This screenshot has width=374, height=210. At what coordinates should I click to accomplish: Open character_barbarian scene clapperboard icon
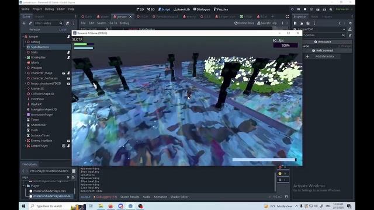(69, 78)
